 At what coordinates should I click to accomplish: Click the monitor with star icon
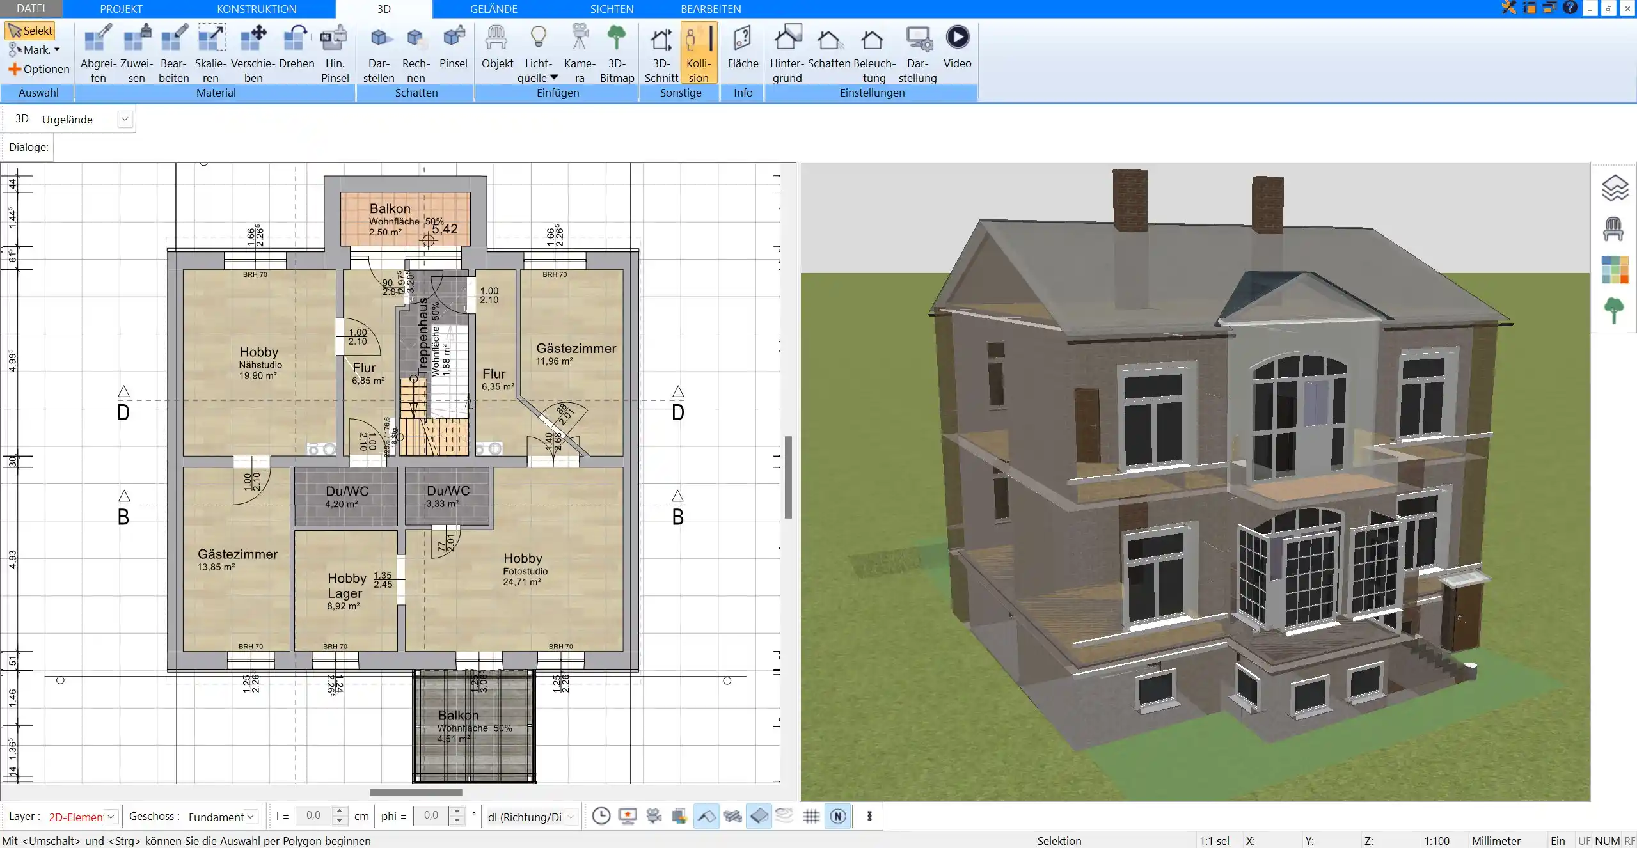point(628,816)
